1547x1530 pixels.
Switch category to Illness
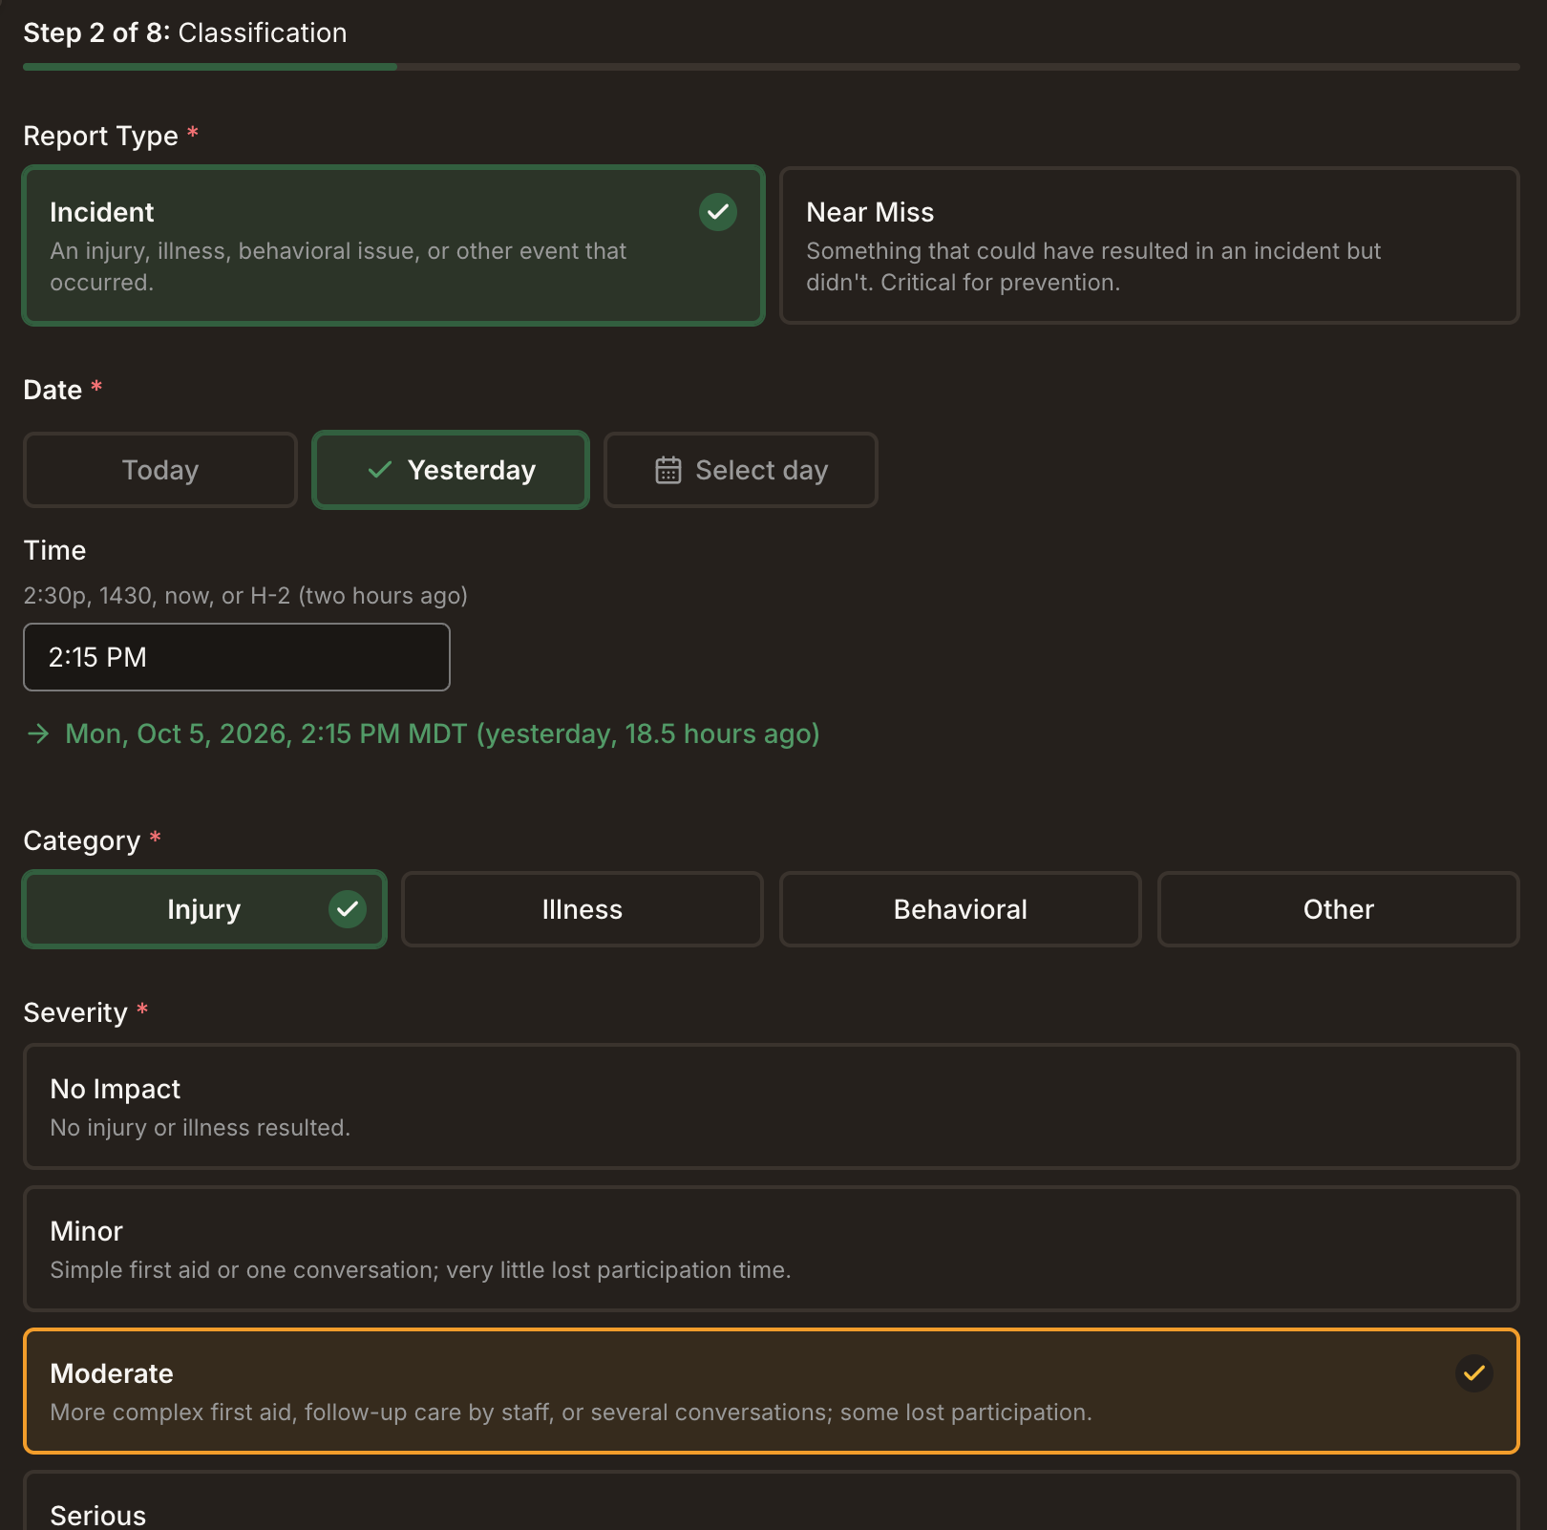tap(583, 909)
